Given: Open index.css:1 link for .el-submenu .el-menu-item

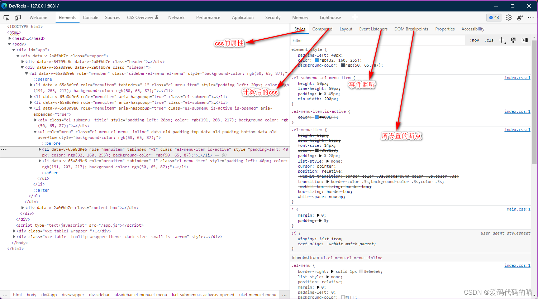Looking at the screenshot, I should point(517,78).
